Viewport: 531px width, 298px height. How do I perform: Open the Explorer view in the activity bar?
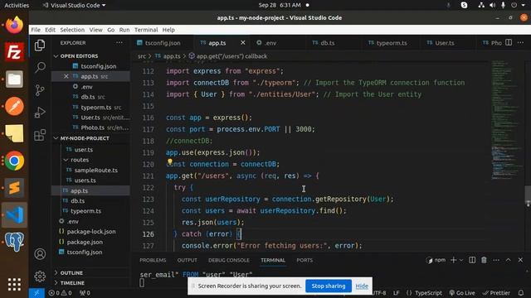(40, 46)
